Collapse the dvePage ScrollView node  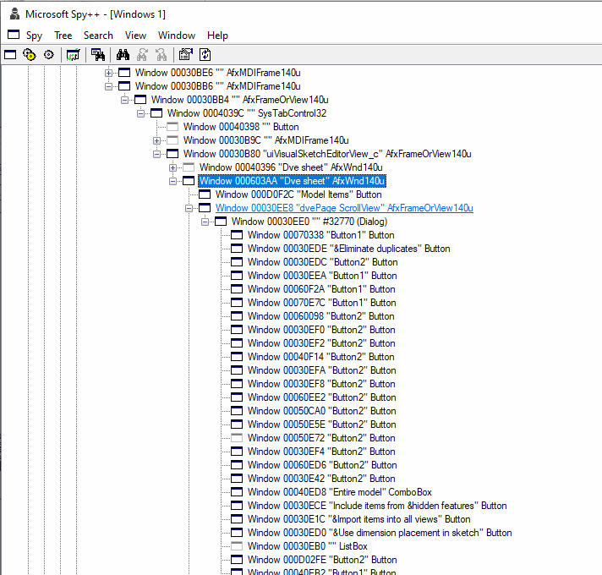click(189, 208)
